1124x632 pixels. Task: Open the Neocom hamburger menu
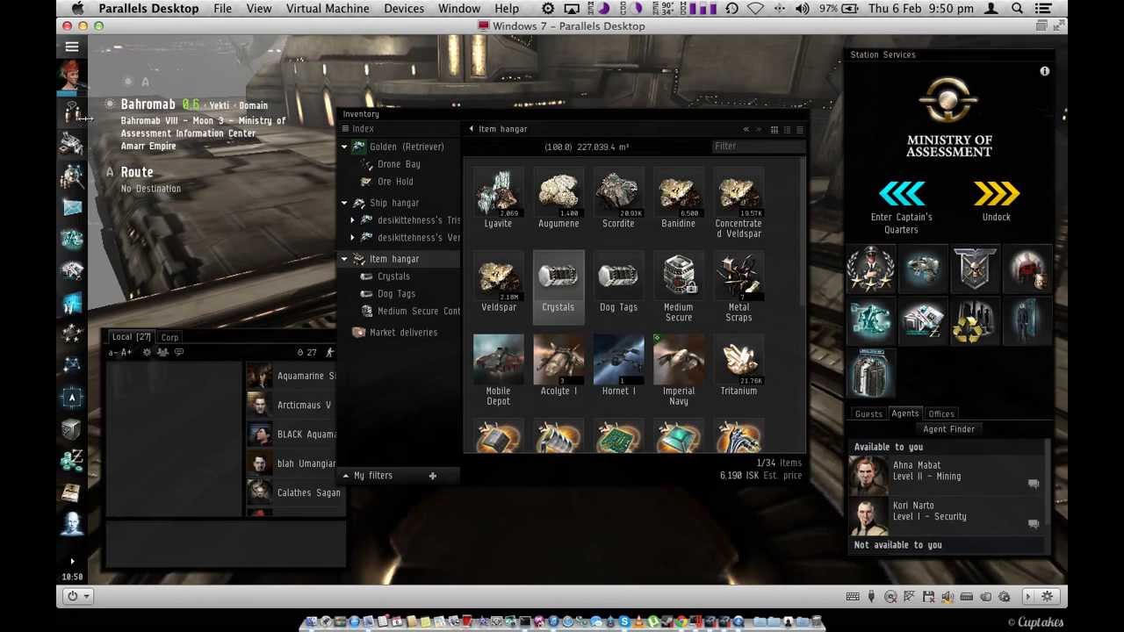(x=72, y=47)
